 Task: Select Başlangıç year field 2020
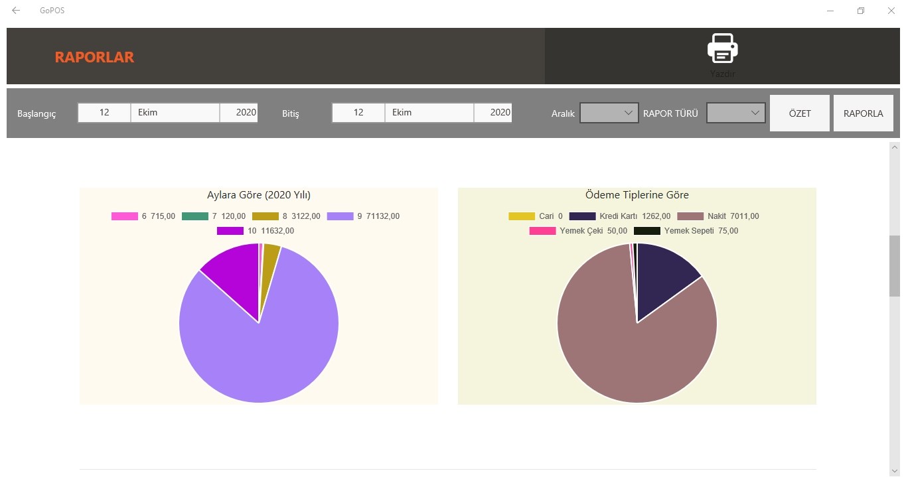click(239, 113)
